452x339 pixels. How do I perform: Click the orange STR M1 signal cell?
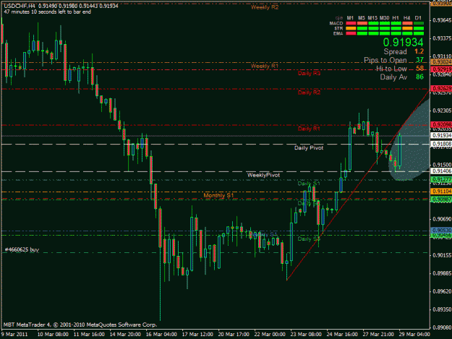(x=351, y=28)
